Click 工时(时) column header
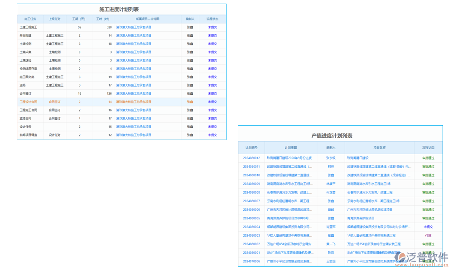Screen dimensions: 453x272 click(102, 19)
